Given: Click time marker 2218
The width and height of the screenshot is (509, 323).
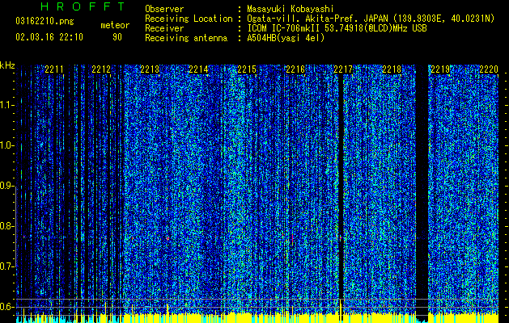Looking at the screenshot, I should (392, 69).
